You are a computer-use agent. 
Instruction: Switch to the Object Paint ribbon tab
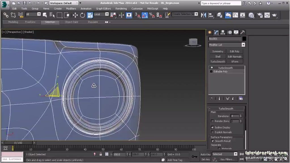pyautogui.click(x=71, y=22)
